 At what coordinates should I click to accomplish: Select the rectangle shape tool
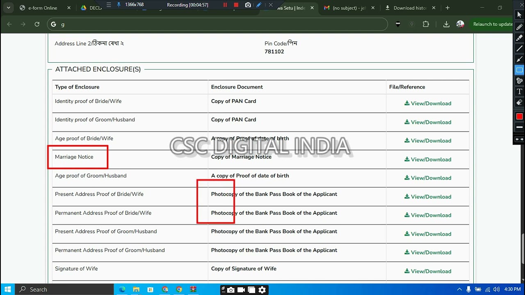coord(519,70)
